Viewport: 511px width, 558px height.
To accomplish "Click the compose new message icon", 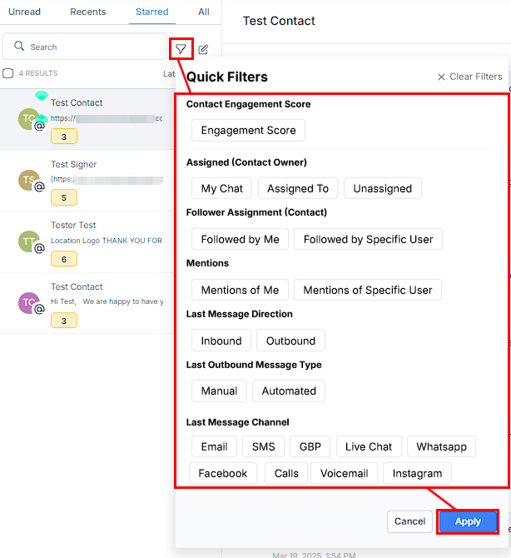I will [x=203, y=49].
